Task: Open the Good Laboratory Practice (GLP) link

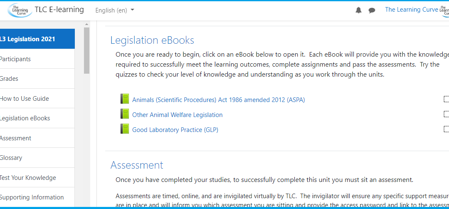Action: pyautogui.click(x=175, y=130)
